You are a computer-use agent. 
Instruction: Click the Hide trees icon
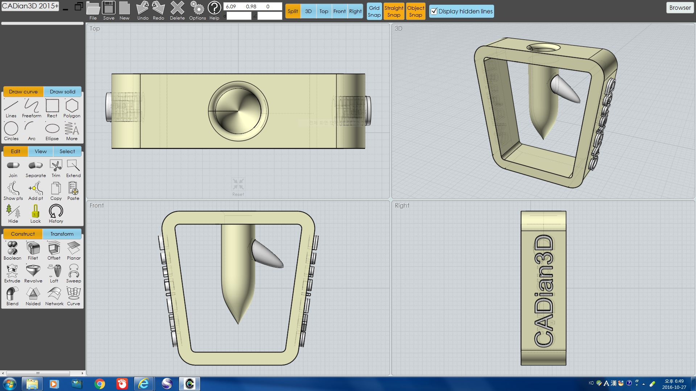[x=13, y=214]
